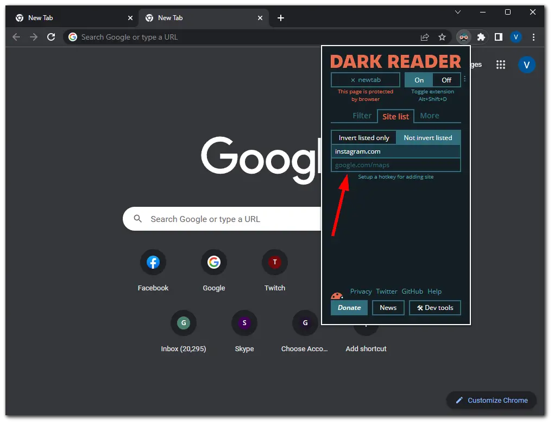Close the second New Tab
Viewport: 554px width, 425px height.
(x=260, y=18)
